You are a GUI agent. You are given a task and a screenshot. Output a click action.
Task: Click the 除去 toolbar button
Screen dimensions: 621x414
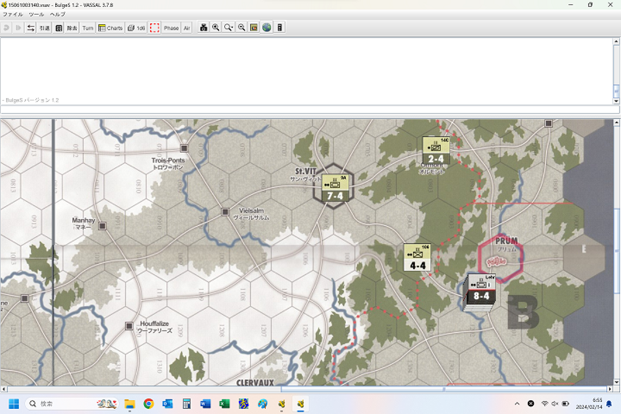click(x=72, y=27)
